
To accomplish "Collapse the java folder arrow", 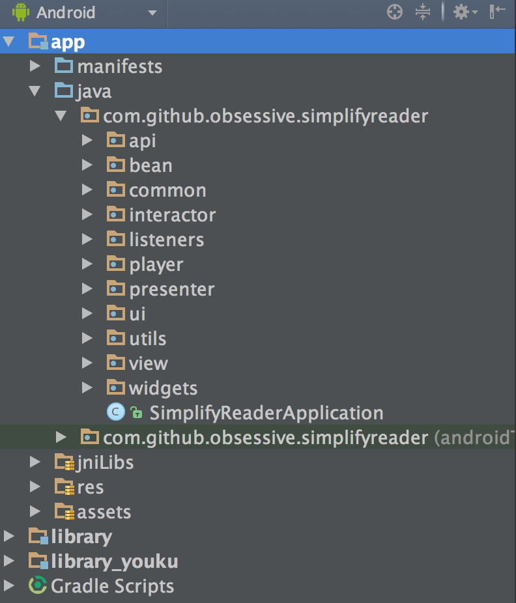I will click(35, 91).
